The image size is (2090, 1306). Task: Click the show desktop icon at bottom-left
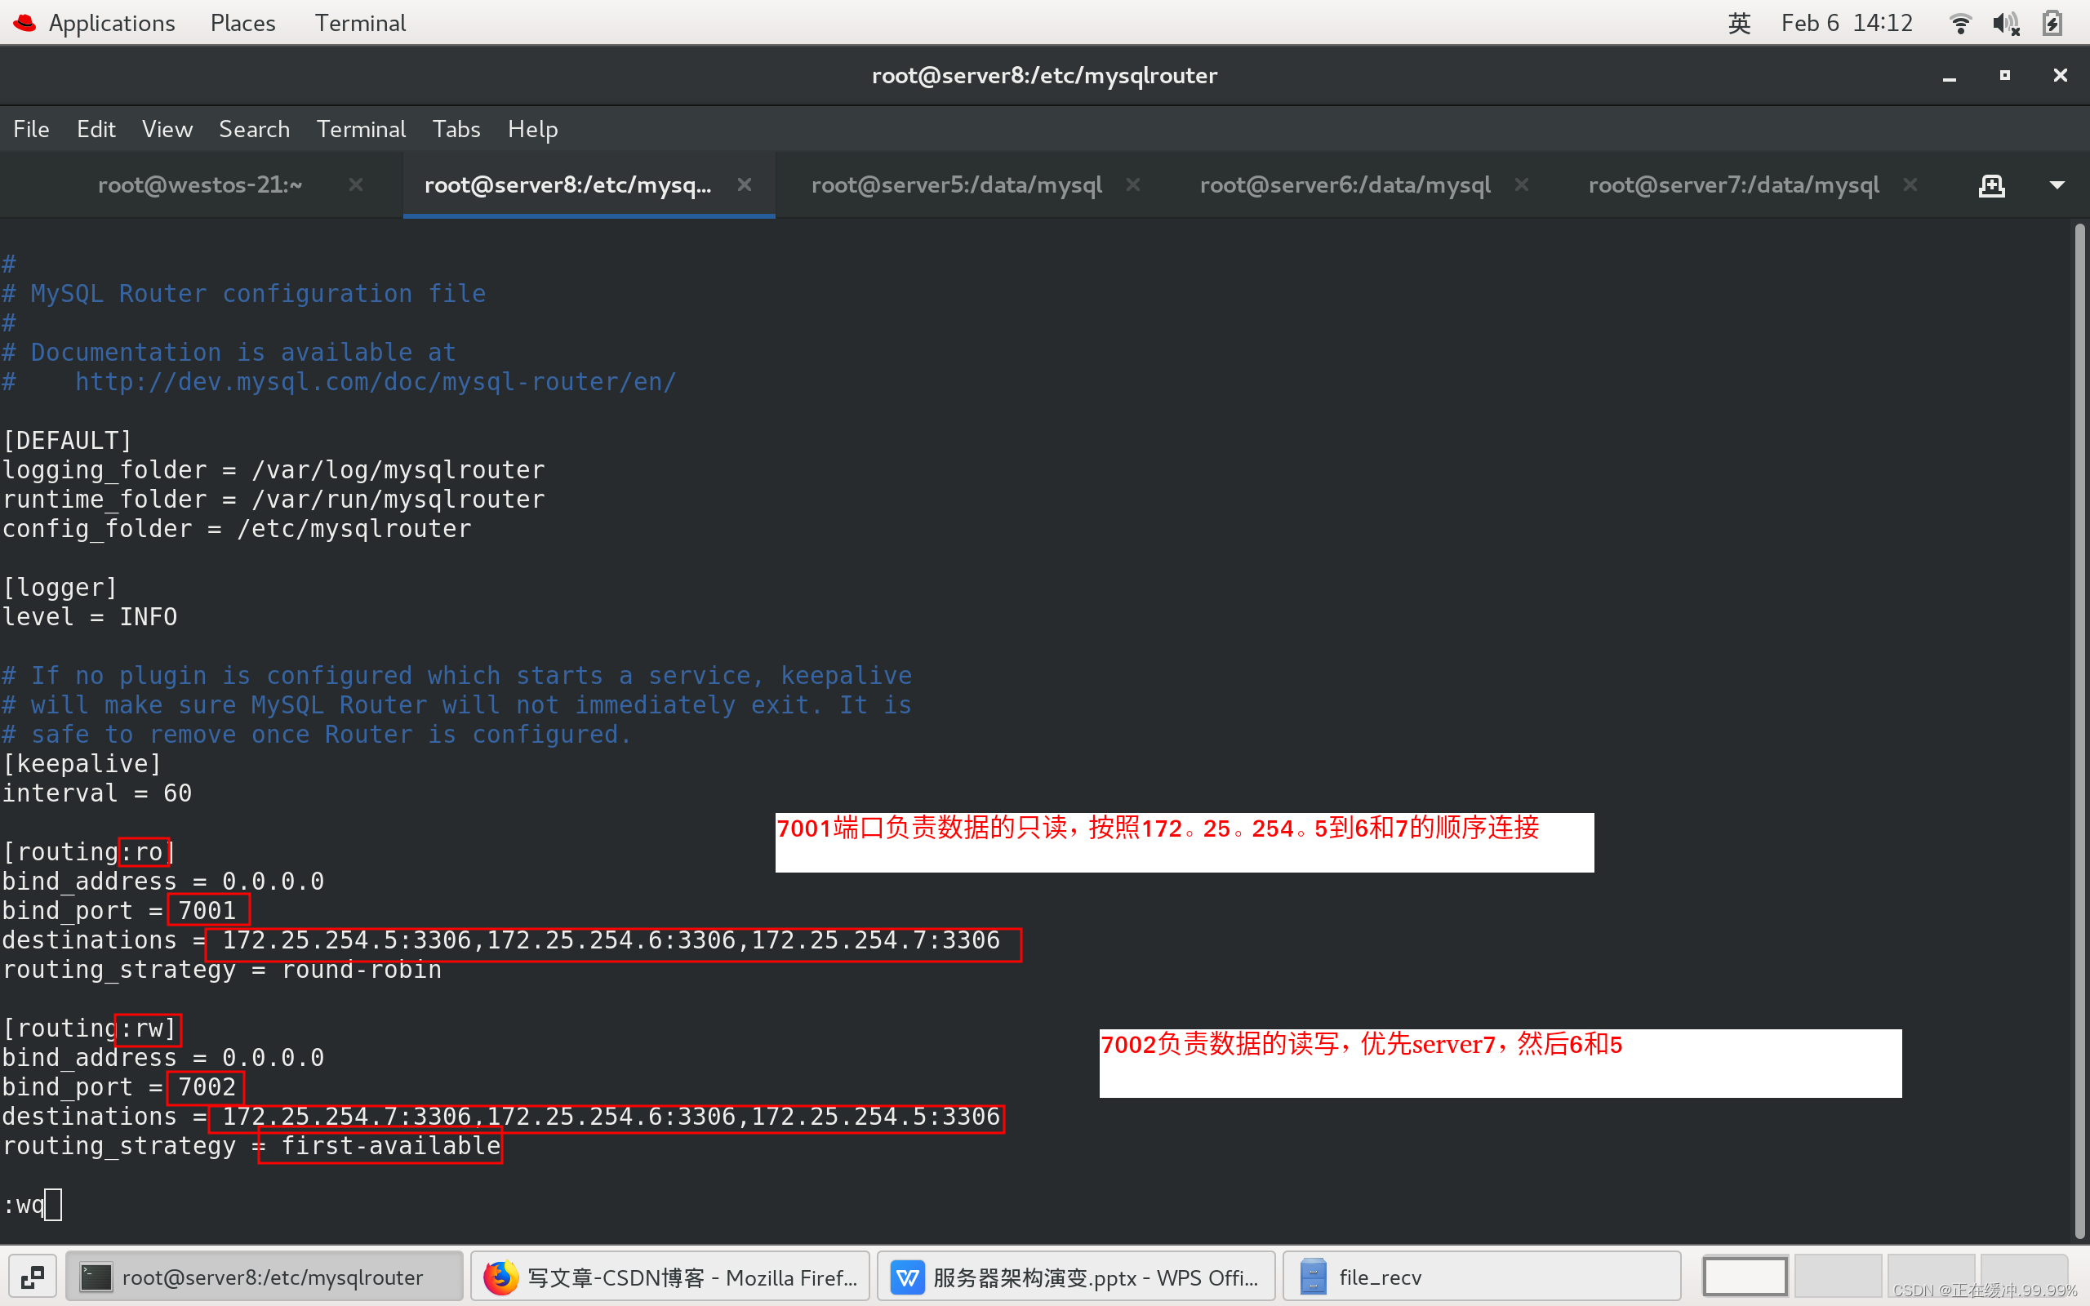(33, 1277)
